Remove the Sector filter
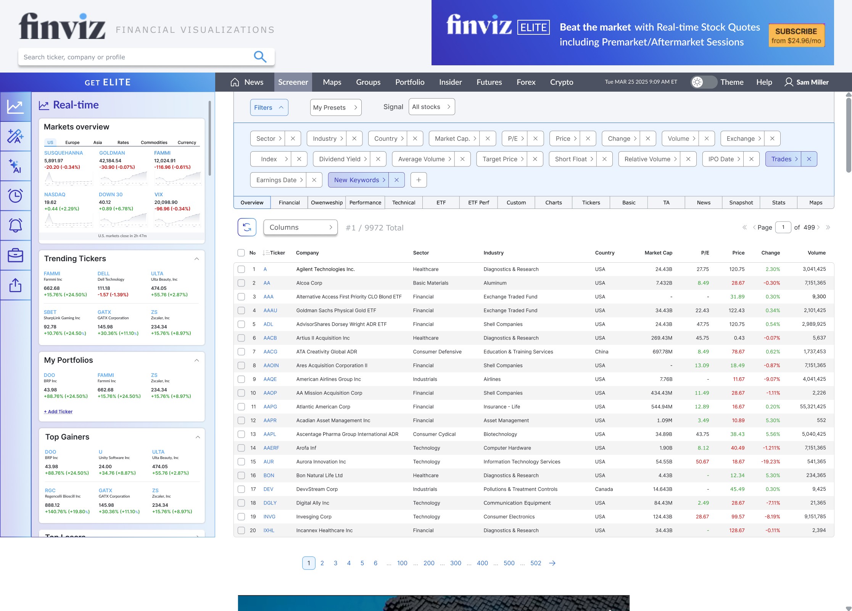852x611 pixels. [293, 138]
